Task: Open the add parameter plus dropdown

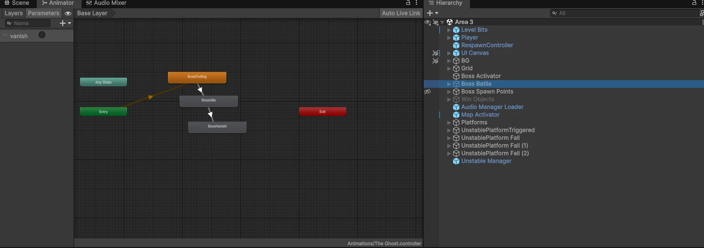Action: click(x=65, y=23)
